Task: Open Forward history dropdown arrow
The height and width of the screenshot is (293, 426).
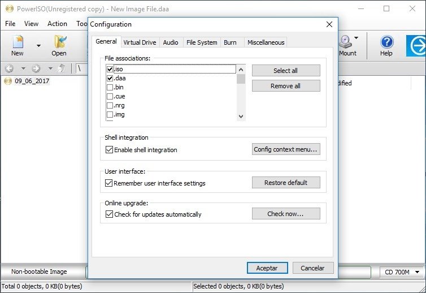Action: click(x=50, y=68)
